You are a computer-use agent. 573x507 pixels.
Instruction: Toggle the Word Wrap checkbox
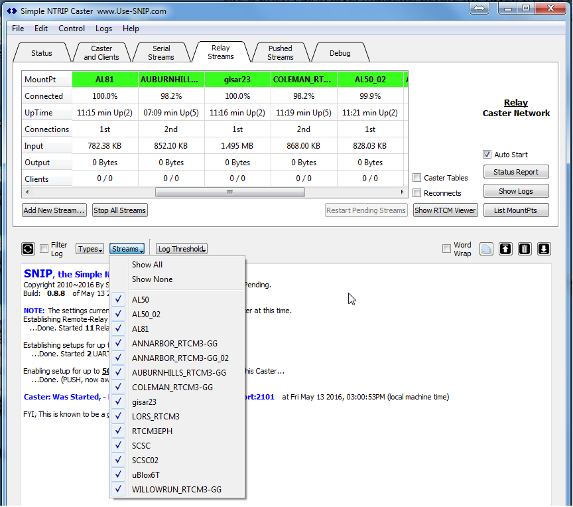(447, 249)
